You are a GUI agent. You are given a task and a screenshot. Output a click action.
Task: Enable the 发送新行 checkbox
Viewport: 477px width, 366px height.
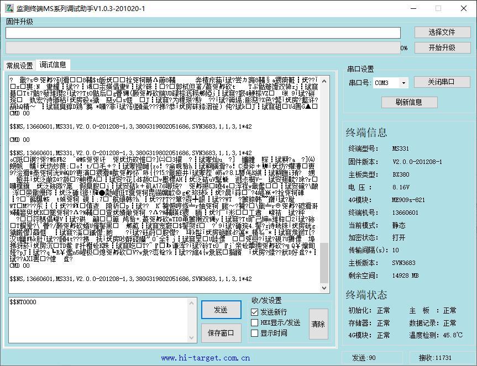(x=255, y=312)
